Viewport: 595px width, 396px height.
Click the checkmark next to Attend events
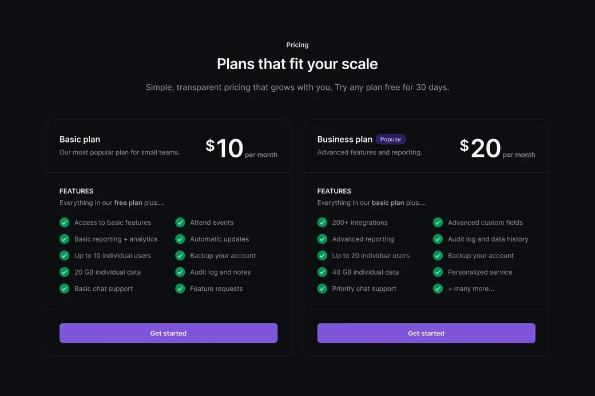pos(180,222)
